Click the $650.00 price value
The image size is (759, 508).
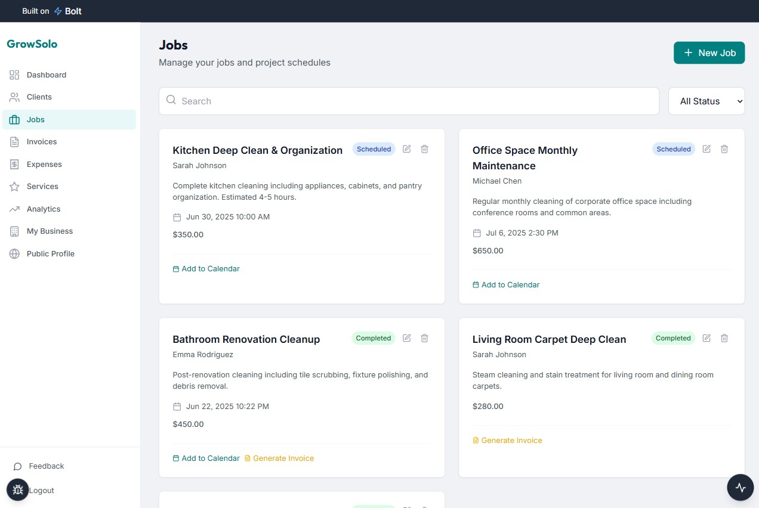point(488,251)
